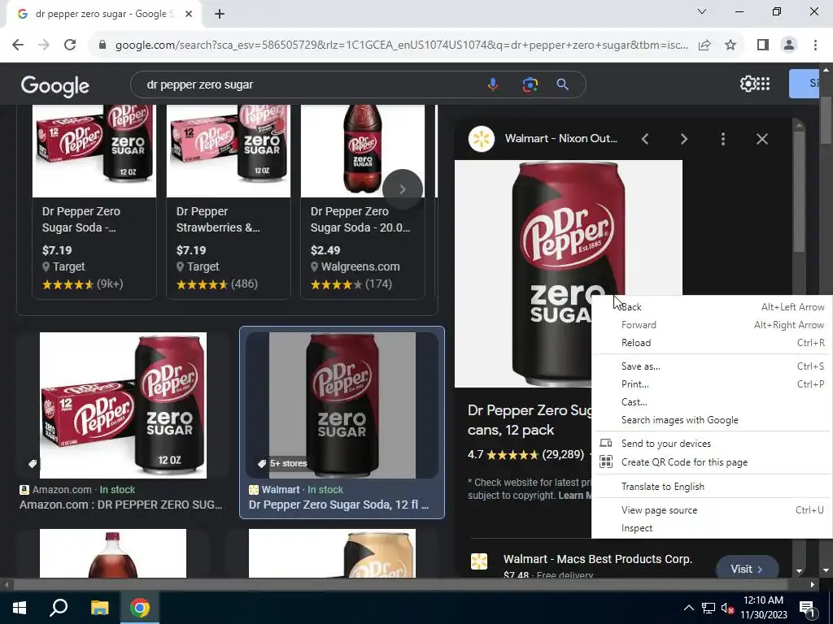Viewport: 833px width, 624px height.
Task: Open Google Lens image search icon
Action: click(x=530, y=84)
